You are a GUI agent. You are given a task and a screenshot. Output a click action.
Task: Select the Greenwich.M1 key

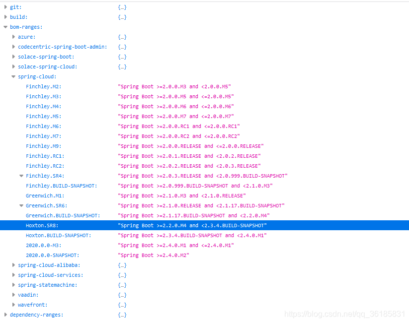point(45,195)
